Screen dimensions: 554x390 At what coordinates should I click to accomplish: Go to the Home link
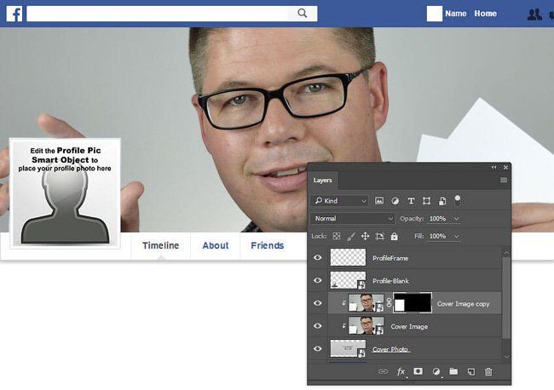[485, 14]
